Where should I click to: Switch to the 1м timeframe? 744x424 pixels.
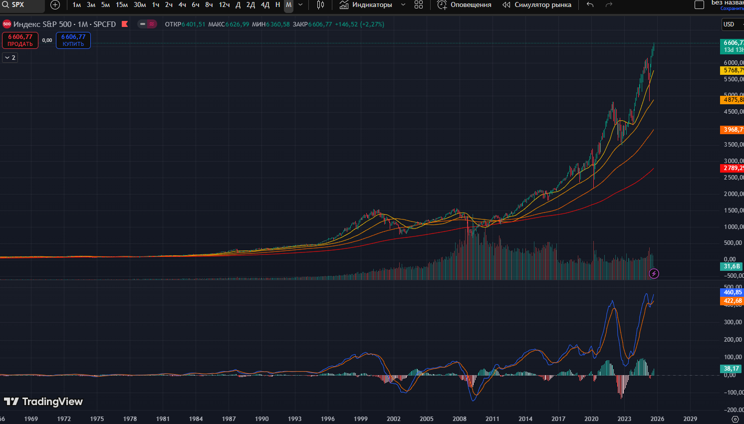77,5
